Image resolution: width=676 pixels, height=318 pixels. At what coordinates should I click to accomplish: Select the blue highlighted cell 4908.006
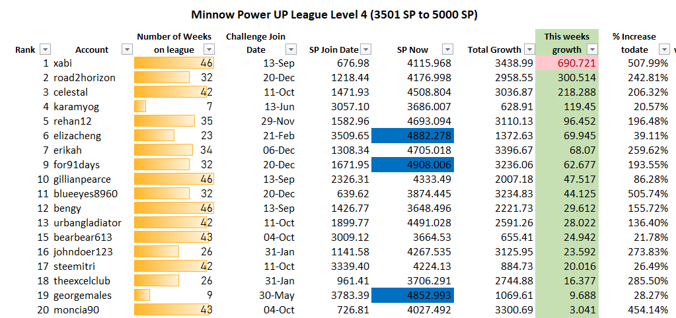412,165
